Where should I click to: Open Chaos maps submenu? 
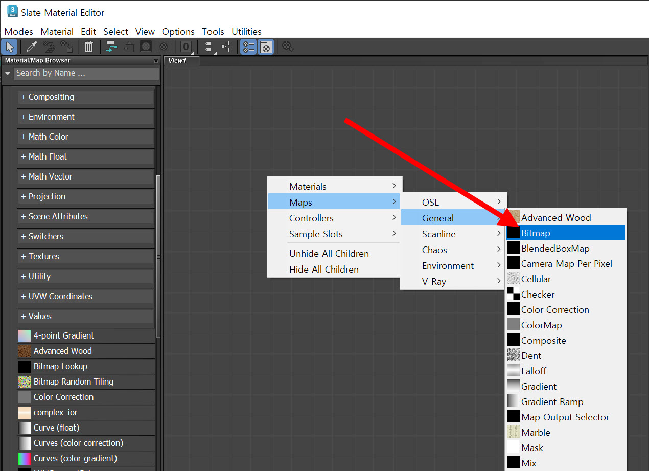click(x=453, y=250)
